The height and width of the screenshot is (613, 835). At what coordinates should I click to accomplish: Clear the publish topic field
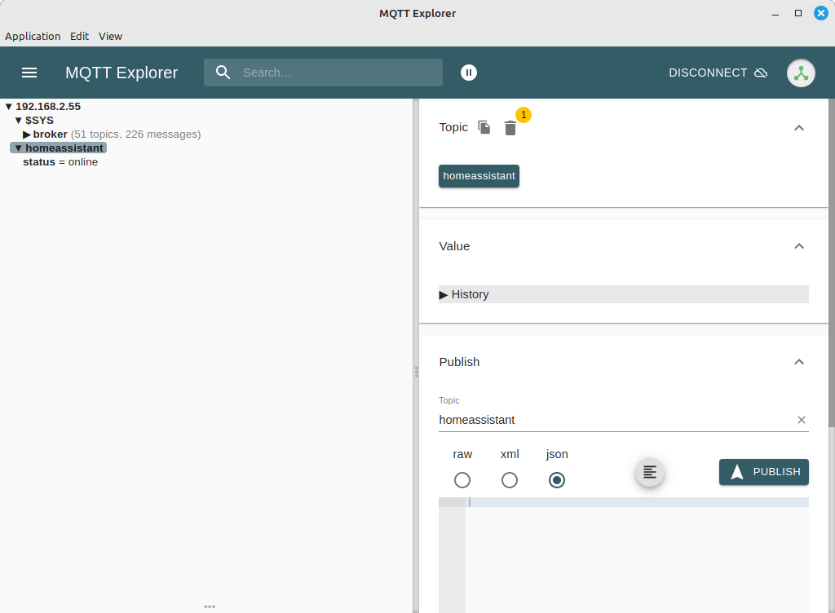802,420
